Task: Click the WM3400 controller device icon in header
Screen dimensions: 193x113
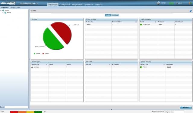Action: (158, 3)
